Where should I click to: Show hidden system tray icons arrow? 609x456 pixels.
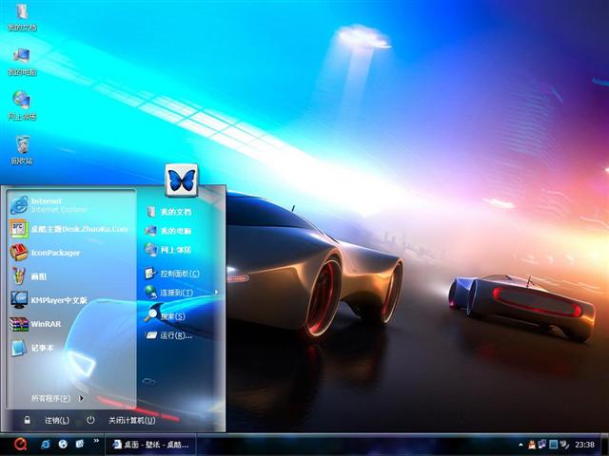tap(521, 445)
